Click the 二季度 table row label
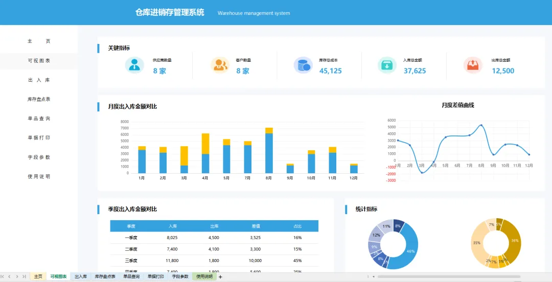 click(x=131, y=249)
